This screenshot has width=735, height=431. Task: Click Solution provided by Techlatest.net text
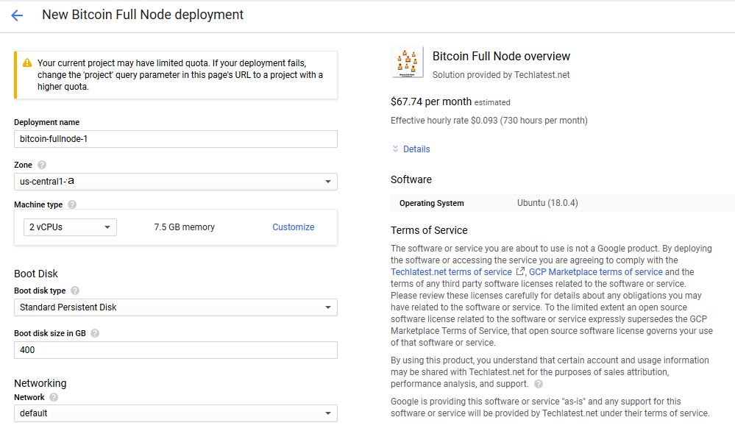[x=501, y=75]
